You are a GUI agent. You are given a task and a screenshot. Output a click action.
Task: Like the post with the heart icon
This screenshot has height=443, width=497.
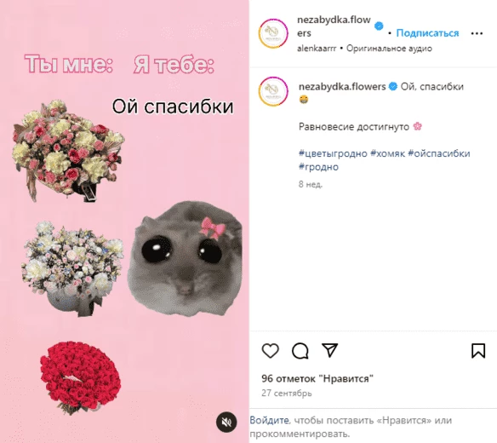pyautogui.click(x=271, y=351)
